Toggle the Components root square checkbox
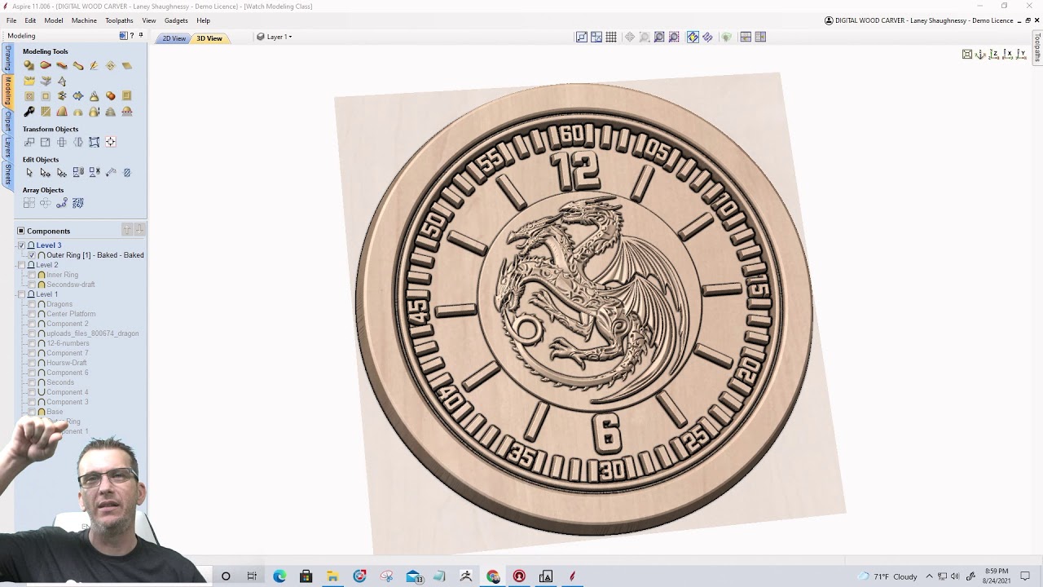 21,231
